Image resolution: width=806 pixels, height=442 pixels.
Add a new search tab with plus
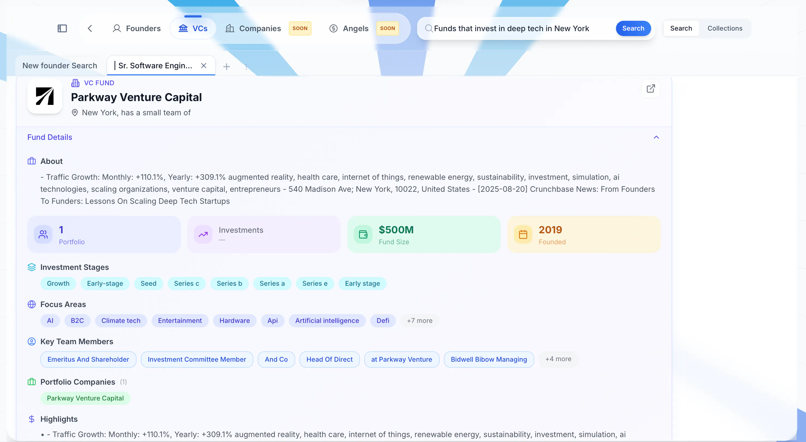coord(227,66)
